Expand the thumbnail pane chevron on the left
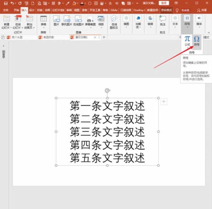This screenshot has width=212, height=209. point(4,46)
